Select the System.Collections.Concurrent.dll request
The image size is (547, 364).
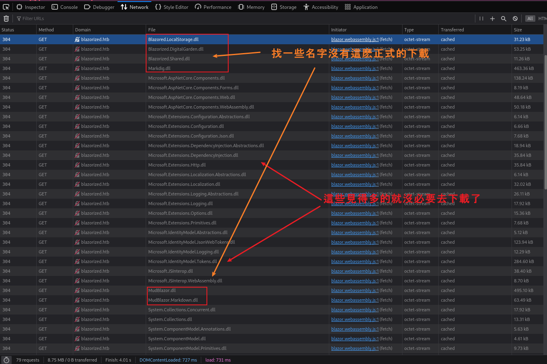point(272,310)
